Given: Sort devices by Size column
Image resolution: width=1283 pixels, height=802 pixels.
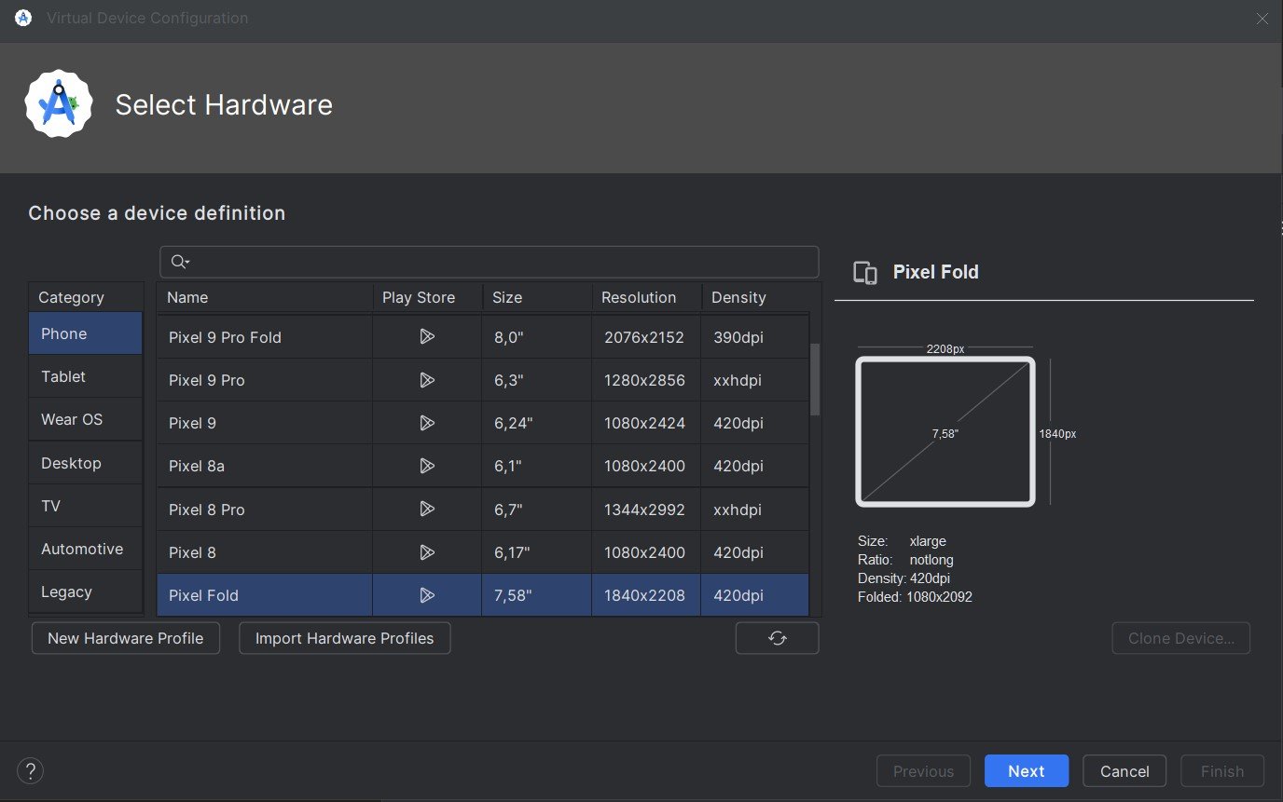Looking at the screenshot, I should [x=537, y=297].
